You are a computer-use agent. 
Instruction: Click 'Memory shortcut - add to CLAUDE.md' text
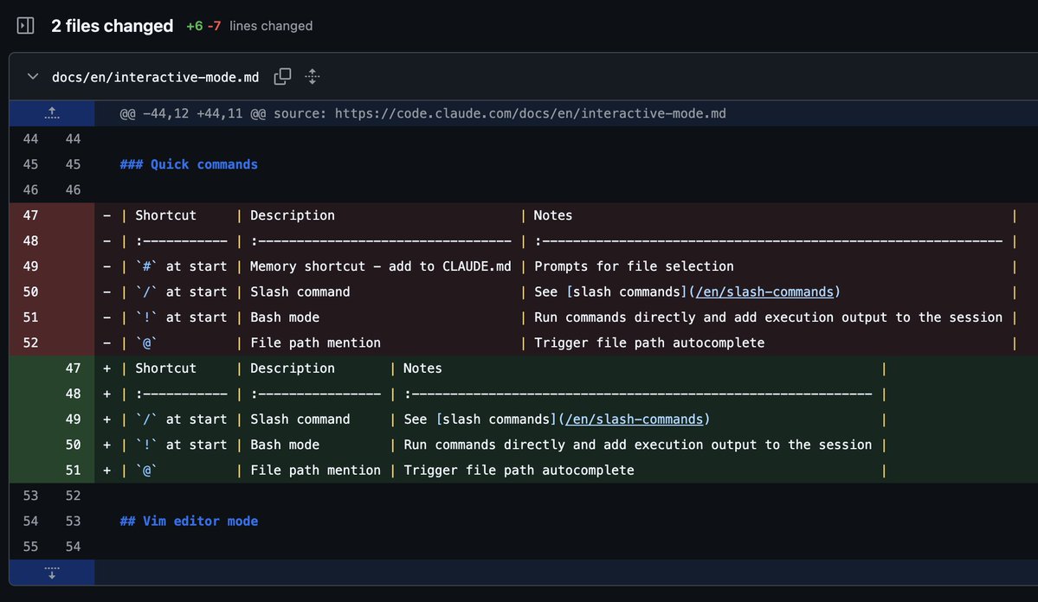click(x=381, y=266)
